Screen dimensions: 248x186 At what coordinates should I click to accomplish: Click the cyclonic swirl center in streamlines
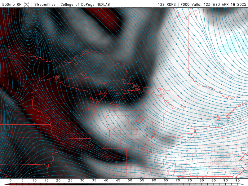coord(30,32)
